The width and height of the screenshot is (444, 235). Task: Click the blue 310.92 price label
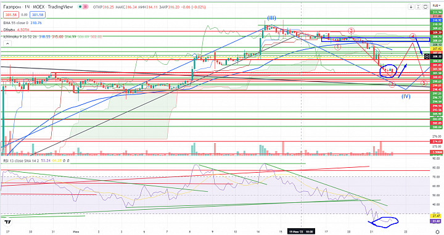(x=437, y=20)
